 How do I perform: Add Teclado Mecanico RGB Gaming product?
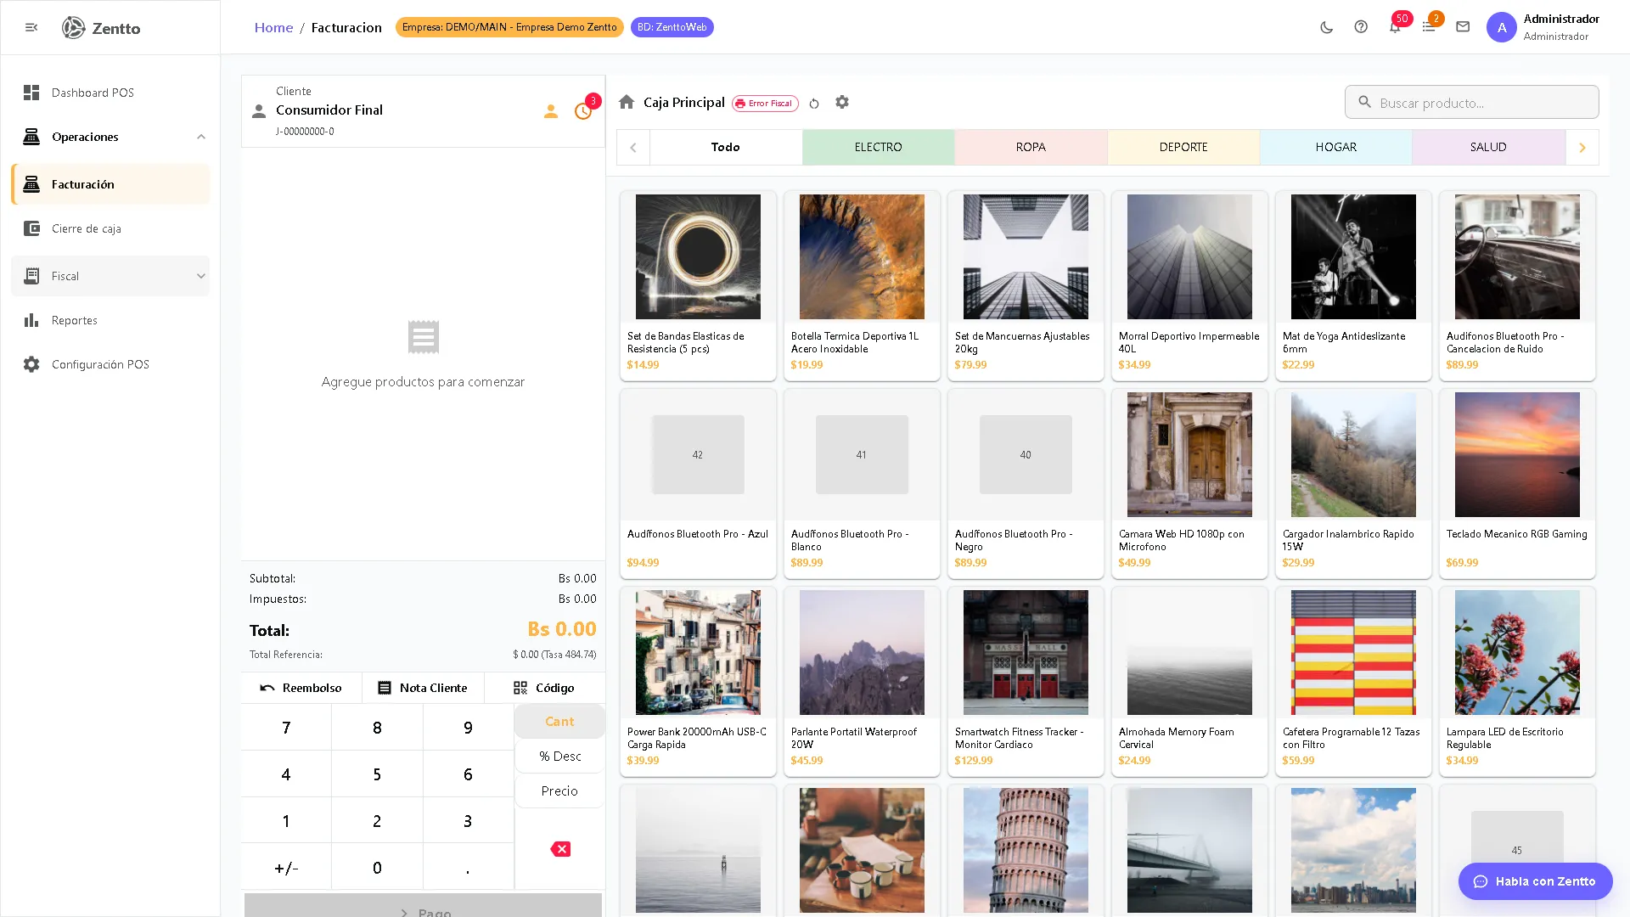coord(1517,483)
